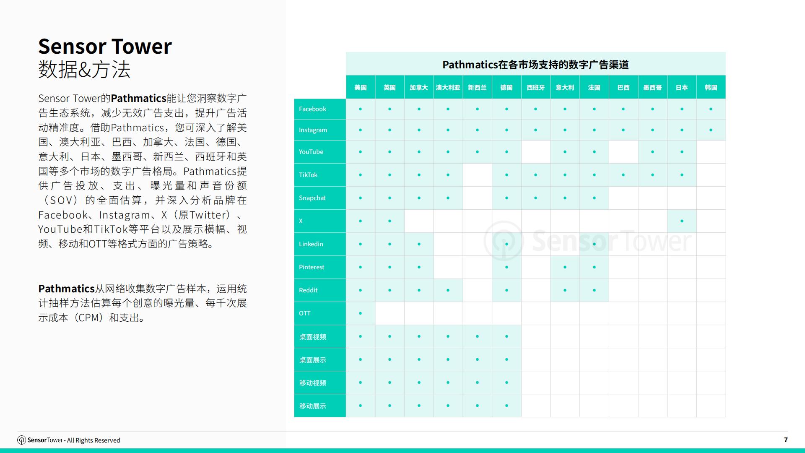Select the 法国 column header
Image resolution: width=805 pixels, height=453 pixels.
(594, 87)
